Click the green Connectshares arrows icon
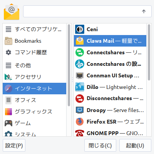The image size is (154, 154). click(x=80, y=52)
